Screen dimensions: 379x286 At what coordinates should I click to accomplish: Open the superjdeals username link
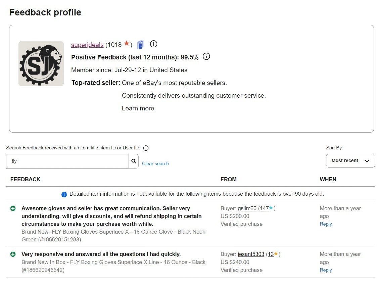[x=87, y=45]
